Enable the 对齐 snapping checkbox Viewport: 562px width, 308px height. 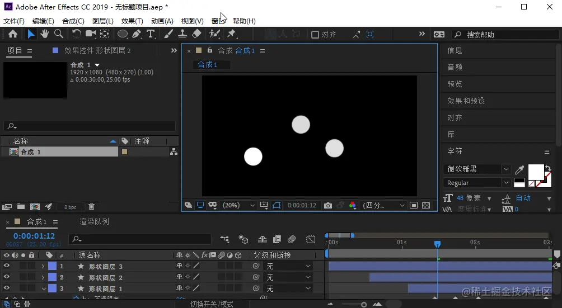pyautogui.click(x=315, y=34)
